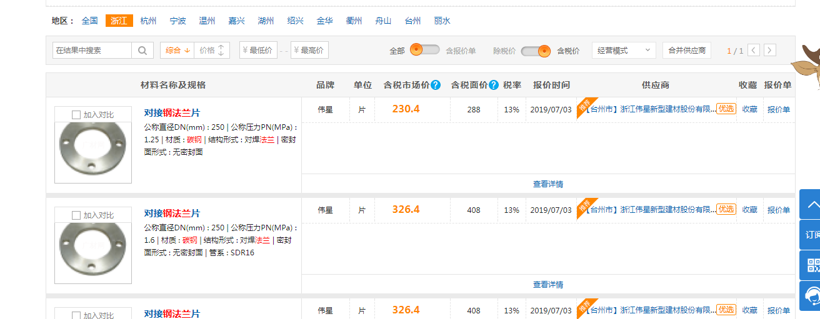Select the 宁波 region tab
Viewport: 820px width, 319px height.
(178, 21)
